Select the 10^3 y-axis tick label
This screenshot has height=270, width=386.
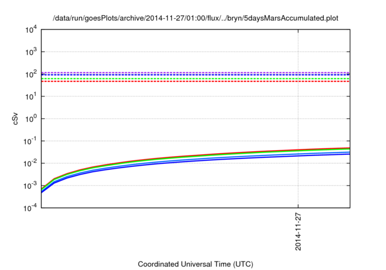pos(31,52)
